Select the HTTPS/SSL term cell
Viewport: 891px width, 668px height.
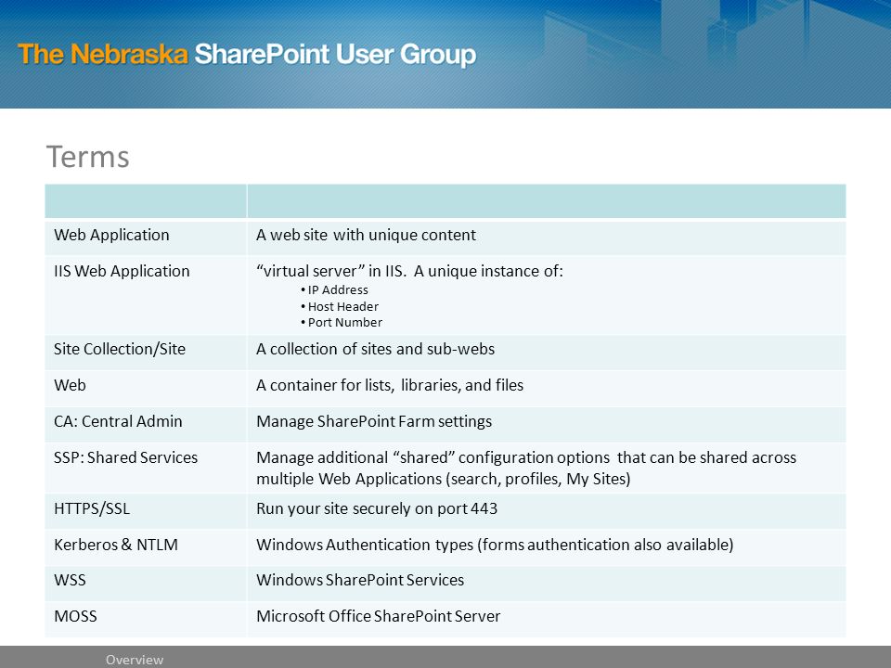pos(146,510)
